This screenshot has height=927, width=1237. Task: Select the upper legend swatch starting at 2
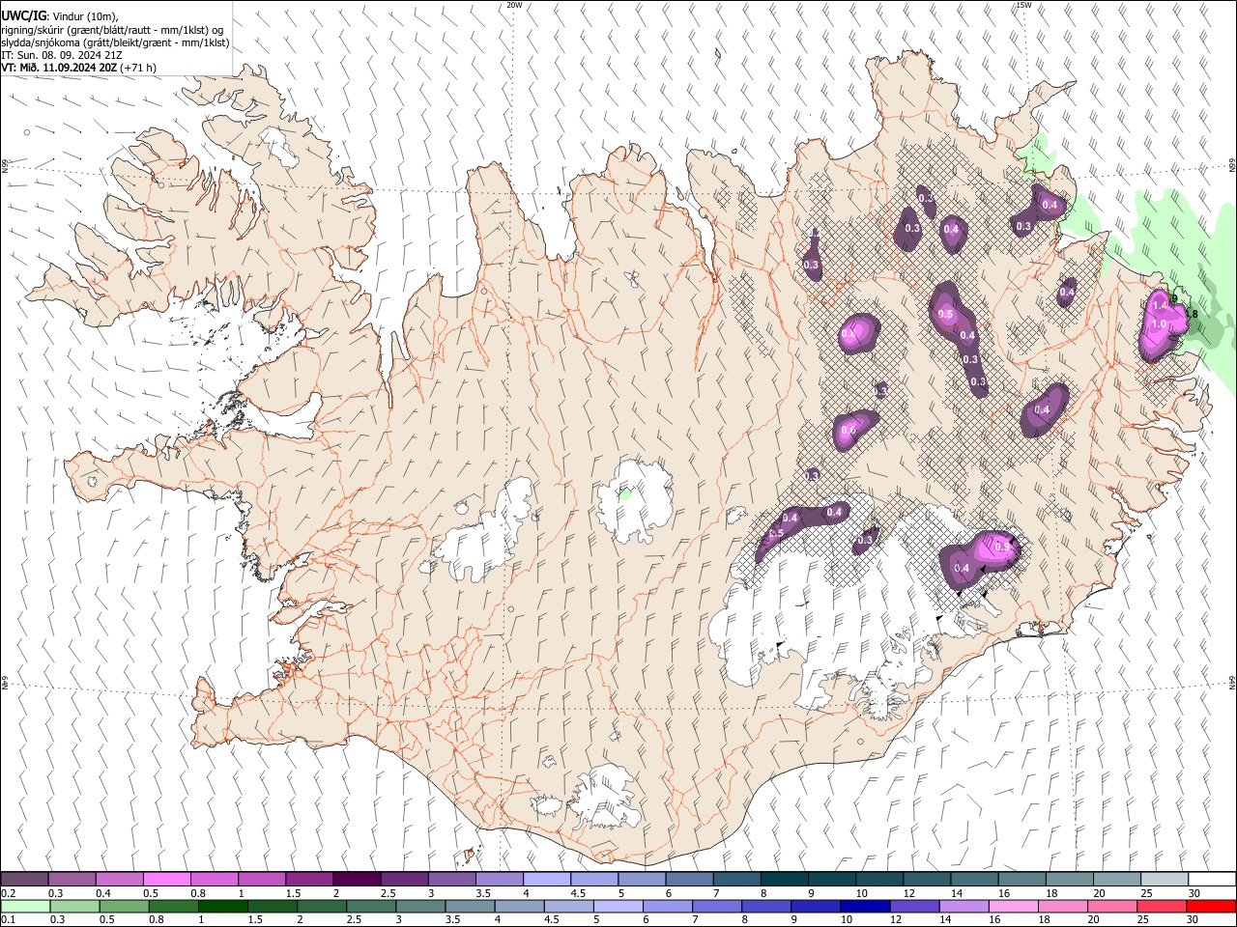coord(357,880)
